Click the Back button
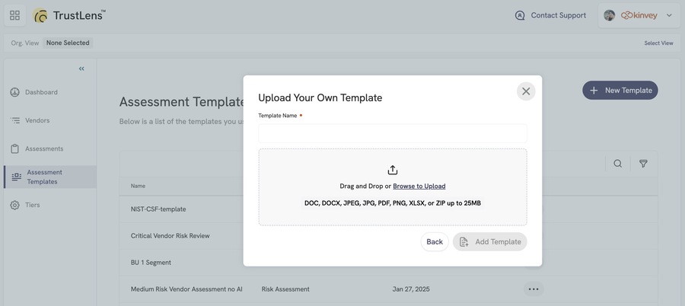Viewport: 685px width, 306px height. pyautogui.click(x=435, y=242)
